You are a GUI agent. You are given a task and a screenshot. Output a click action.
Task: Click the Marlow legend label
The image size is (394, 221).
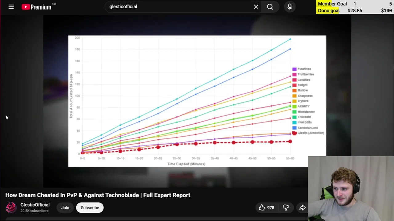(303, 91)
